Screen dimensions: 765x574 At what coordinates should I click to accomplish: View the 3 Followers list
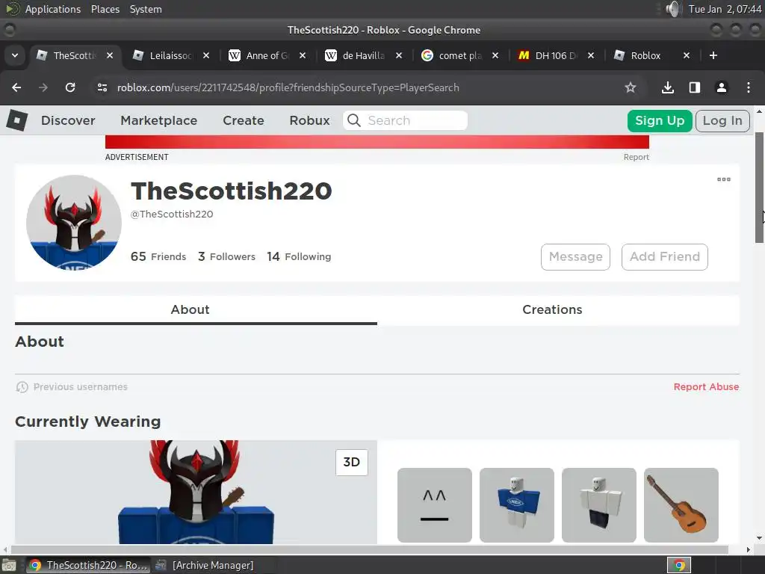(227, 256)
